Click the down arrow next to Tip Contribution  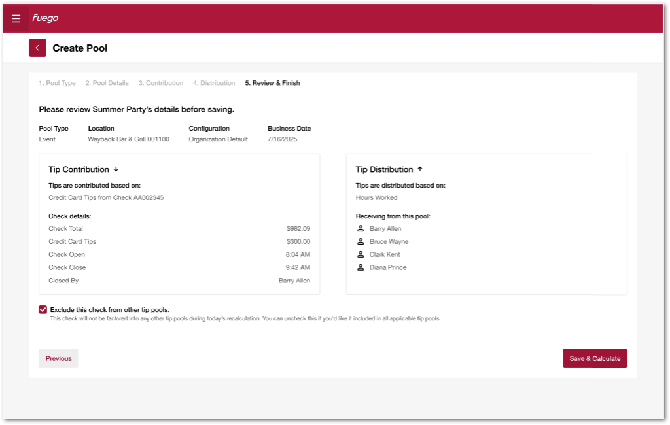click(116, 169)
